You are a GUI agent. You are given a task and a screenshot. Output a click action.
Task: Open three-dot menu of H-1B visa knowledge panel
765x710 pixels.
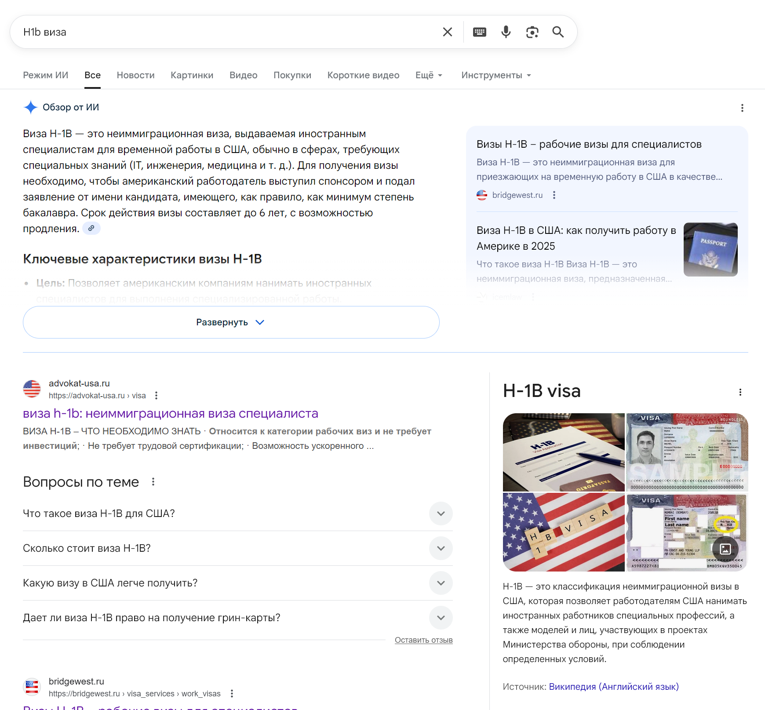coord(740,392)
